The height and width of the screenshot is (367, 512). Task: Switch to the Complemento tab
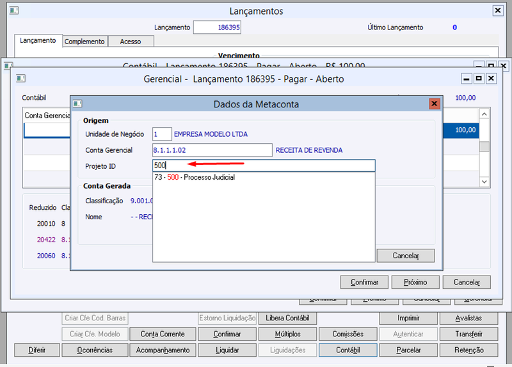tap(84, 42)
